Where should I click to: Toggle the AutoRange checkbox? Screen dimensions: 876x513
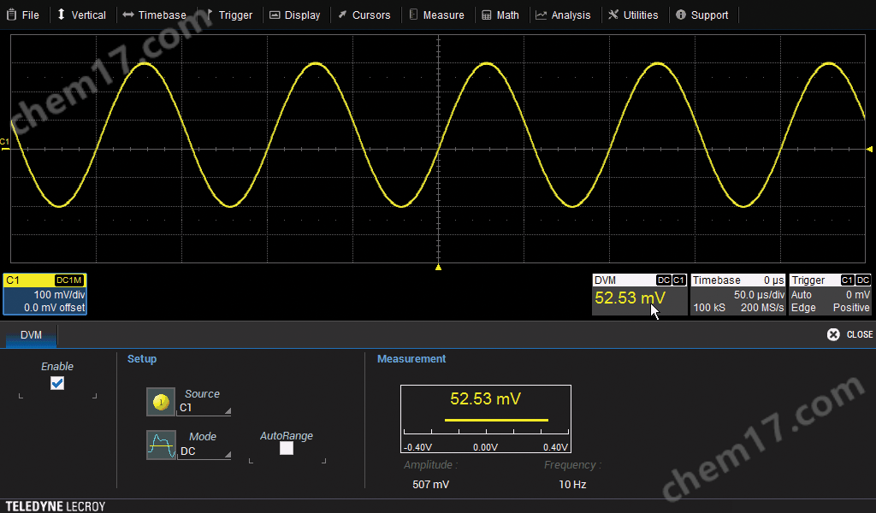[286, 448]
